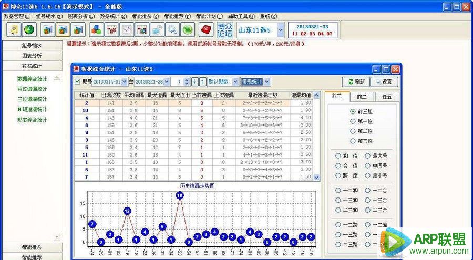Switch to the 前三 tab

point(337,97)
